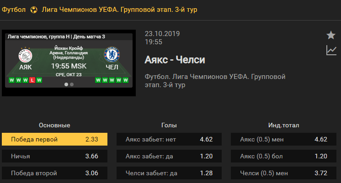Open the Футбол breadcrumb link
This screenshot has height=183, width=341.
pos(14,10)
